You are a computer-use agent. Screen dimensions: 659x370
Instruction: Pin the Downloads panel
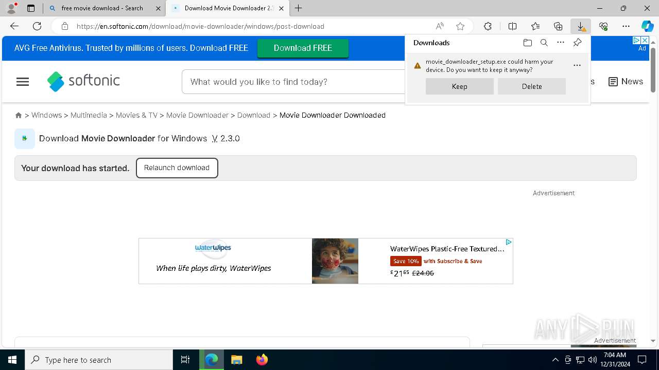pyautogui.click(x=577, y=43)
